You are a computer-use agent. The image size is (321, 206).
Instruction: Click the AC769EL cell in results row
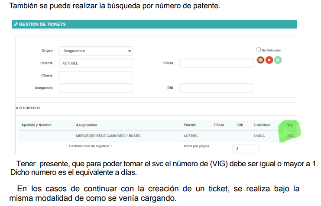[x=191, y=136]
